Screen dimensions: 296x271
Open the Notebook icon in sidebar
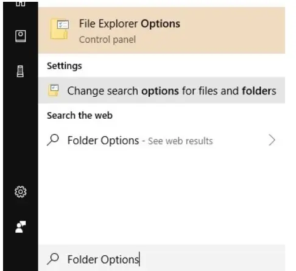[x=21, y=36]
